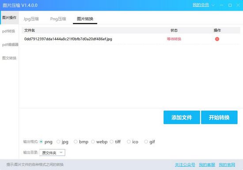Click the 等待转换 status text
Viewport: 243px width, 170px height.
174,39
